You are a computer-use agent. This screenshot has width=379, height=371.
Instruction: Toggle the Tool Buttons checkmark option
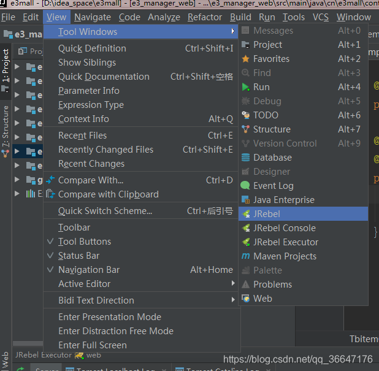point(140,242)
